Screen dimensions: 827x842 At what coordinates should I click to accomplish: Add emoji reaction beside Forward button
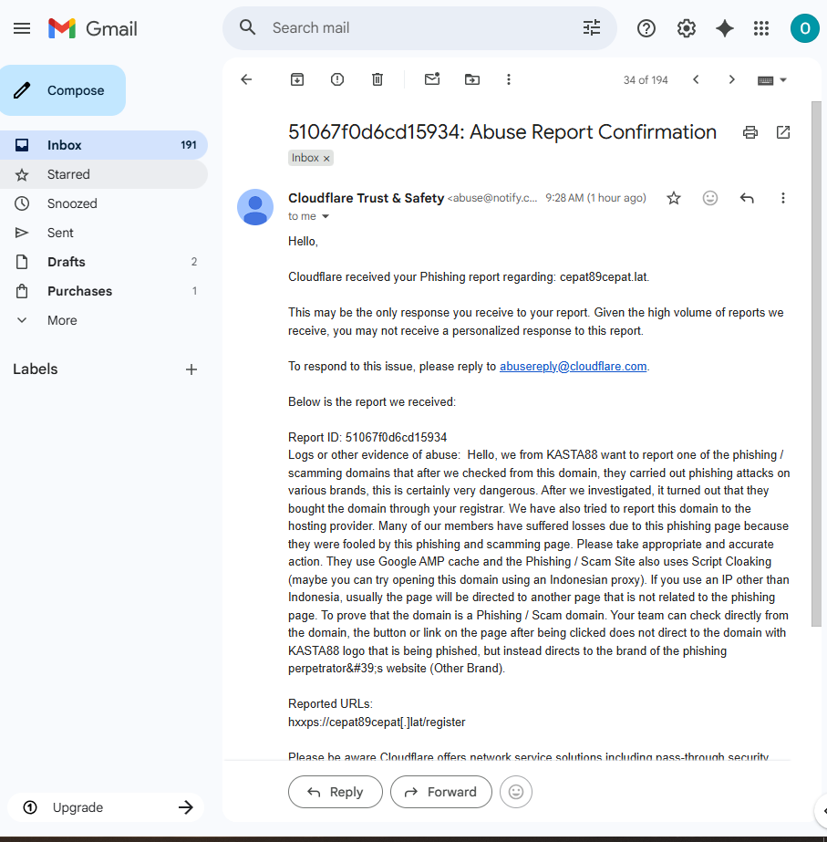coord(516,792)
